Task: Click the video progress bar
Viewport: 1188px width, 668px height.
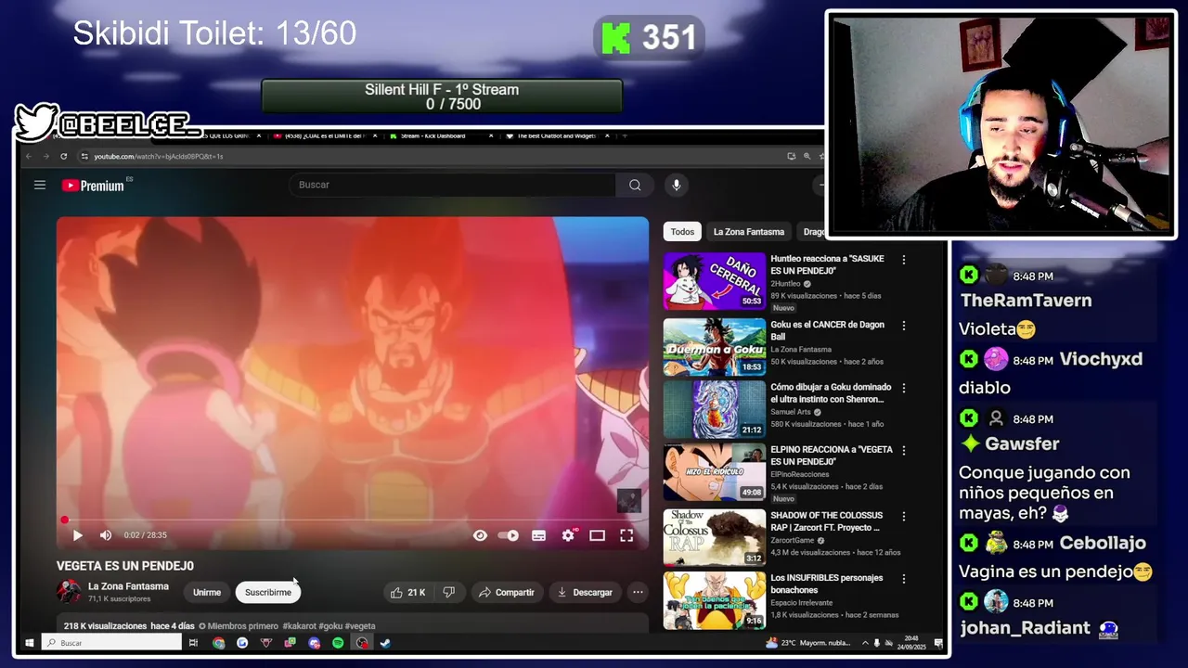Action: tap(353, 520)
